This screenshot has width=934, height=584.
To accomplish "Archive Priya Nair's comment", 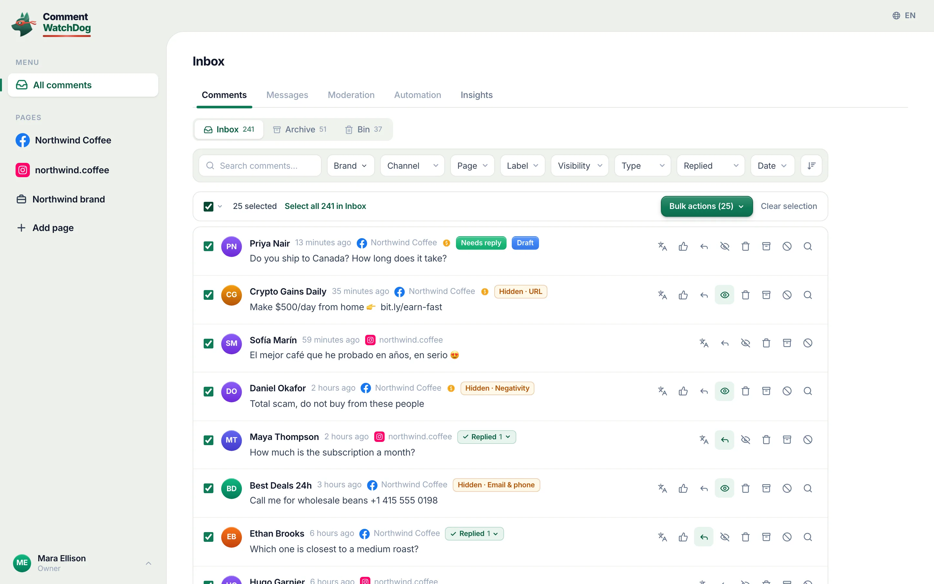I will [x=766, y=247].
